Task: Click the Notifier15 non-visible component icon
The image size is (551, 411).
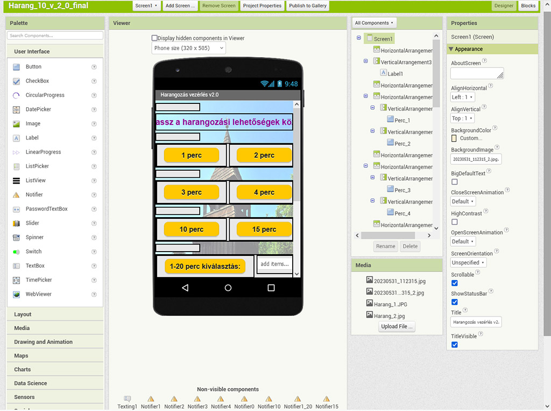Action: pyautogui.click(x=327, y=399)
